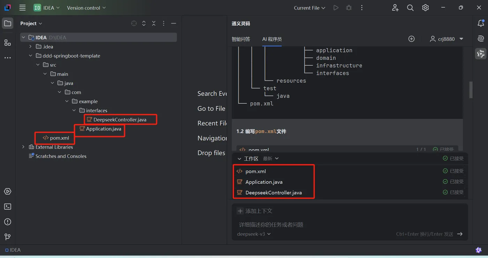488x258 pixels.
Task: Select pom.xml in Project tree
Action: pyautogui.click(x=59, y=138)
